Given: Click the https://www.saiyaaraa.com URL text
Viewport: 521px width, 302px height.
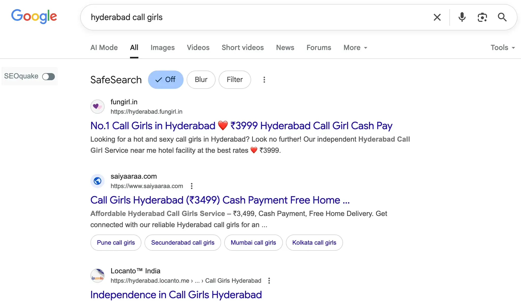Looking at the screenshot, I should [x=147, y=186].
